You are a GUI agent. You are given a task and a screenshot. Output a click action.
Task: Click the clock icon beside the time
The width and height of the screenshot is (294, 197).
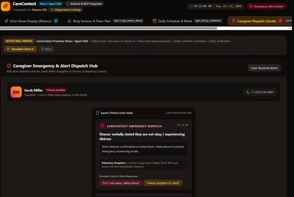point(191,6)
